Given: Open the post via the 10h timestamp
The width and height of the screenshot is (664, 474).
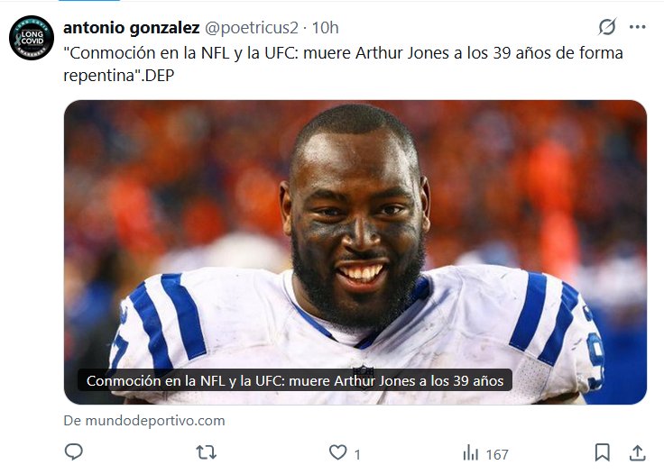Looking at the screenshot, I should pos(325,27).
